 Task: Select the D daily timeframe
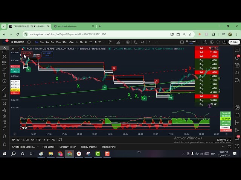[96, 42]
